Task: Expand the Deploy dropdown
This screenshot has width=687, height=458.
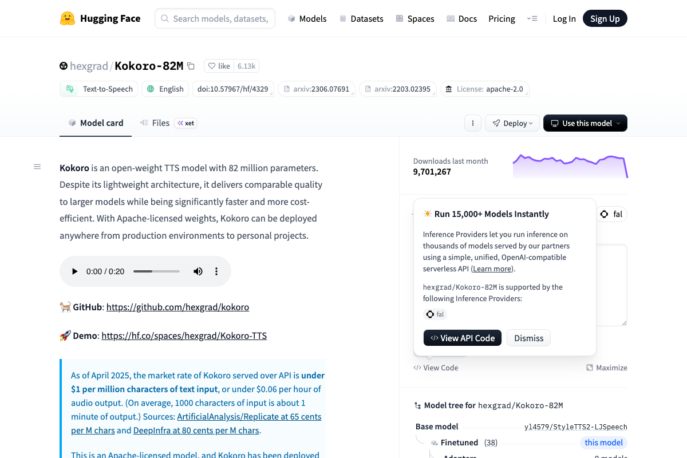Action: coord(512,123)
